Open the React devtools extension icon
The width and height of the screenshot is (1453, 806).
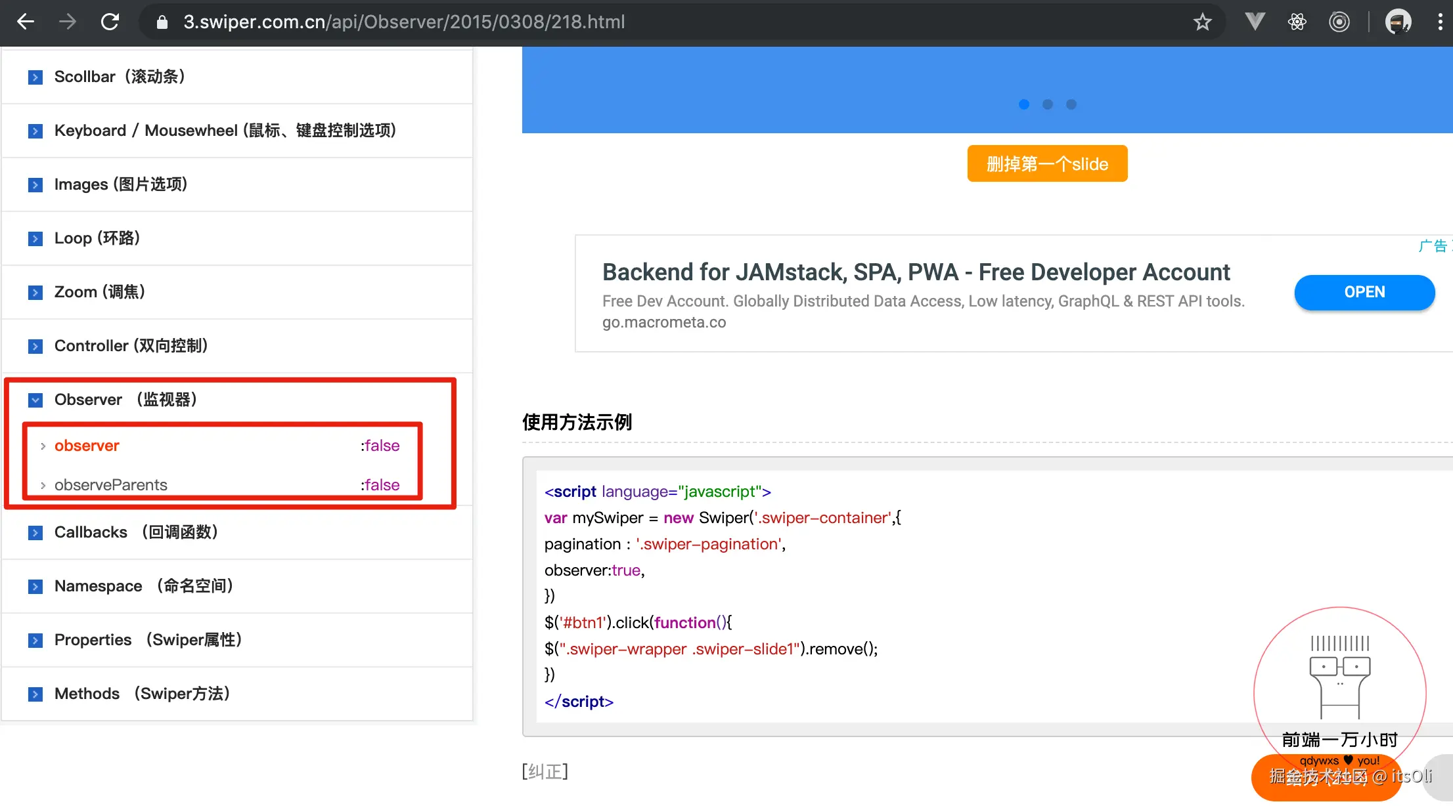(1297, 22)
